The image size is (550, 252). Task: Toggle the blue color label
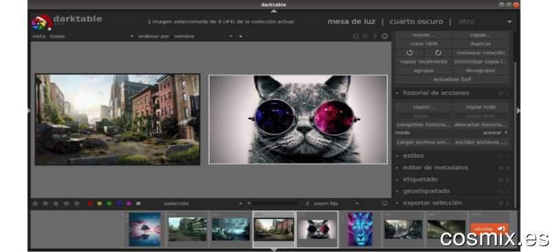(x=119, y=204)
